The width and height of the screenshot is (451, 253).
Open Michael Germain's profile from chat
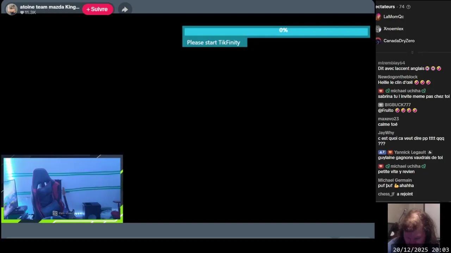coord(395,180)
